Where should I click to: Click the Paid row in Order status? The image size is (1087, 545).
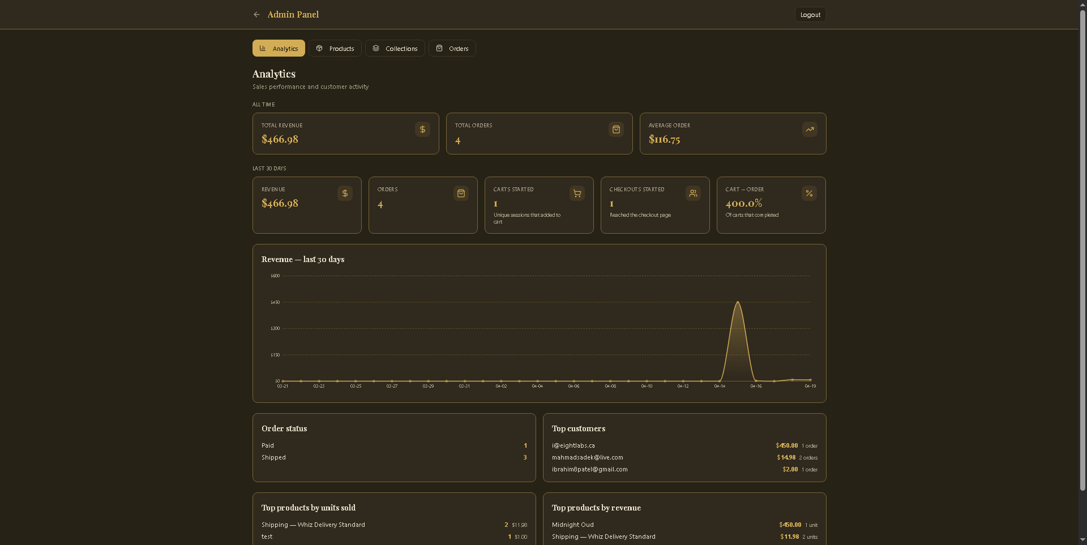tap(394, 445)
